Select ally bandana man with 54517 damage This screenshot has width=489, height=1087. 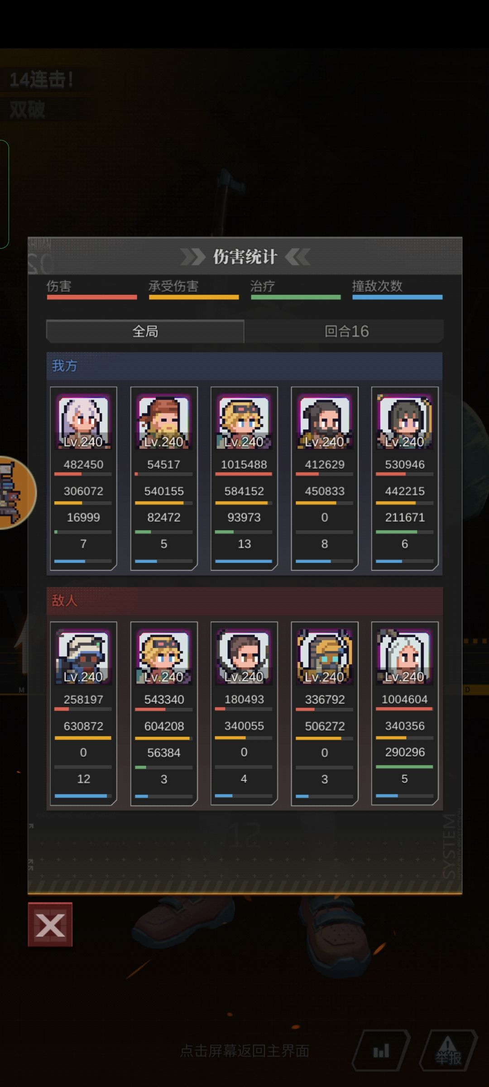(164, 478)
